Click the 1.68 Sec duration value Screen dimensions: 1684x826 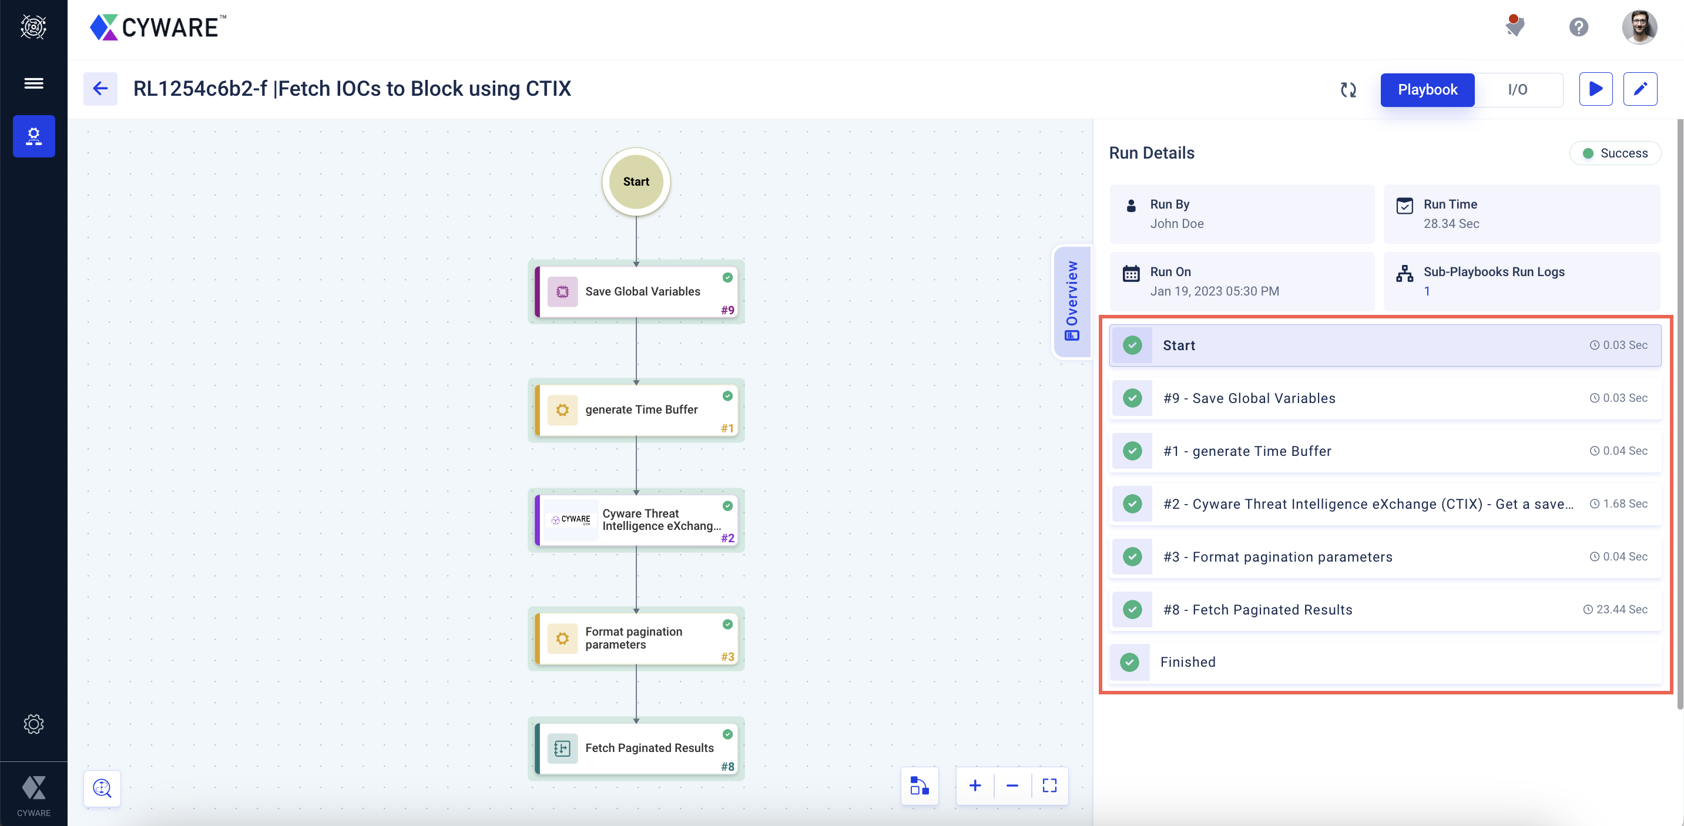pyautogui.click(x=1625, y=503)
